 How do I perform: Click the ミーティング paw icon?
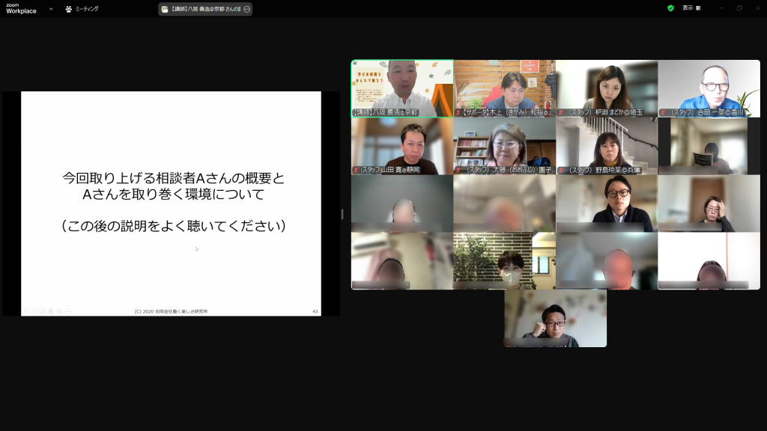69,9
